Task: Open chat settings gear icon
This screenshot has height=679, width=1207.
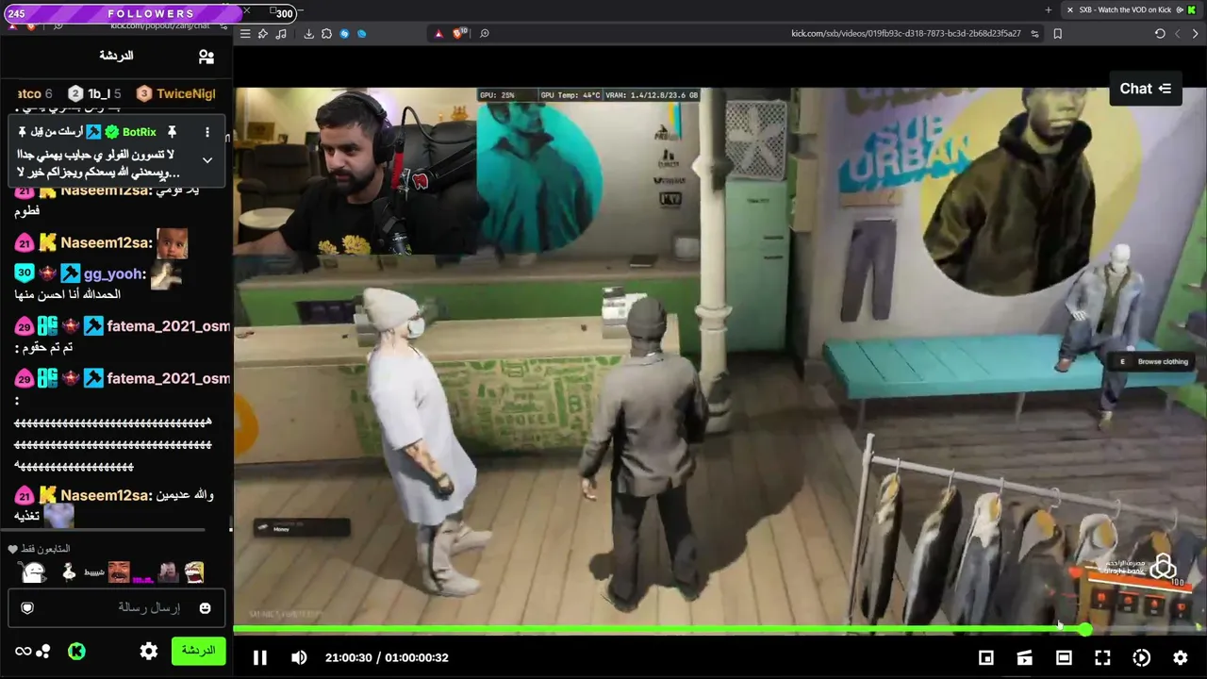Action: coord(149,651)
